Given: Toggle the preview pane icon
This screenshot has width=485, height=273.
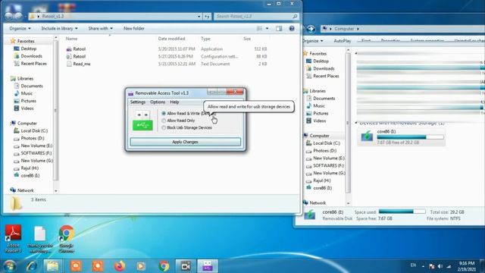Looking at the screenshot, I should pos(279,29).
